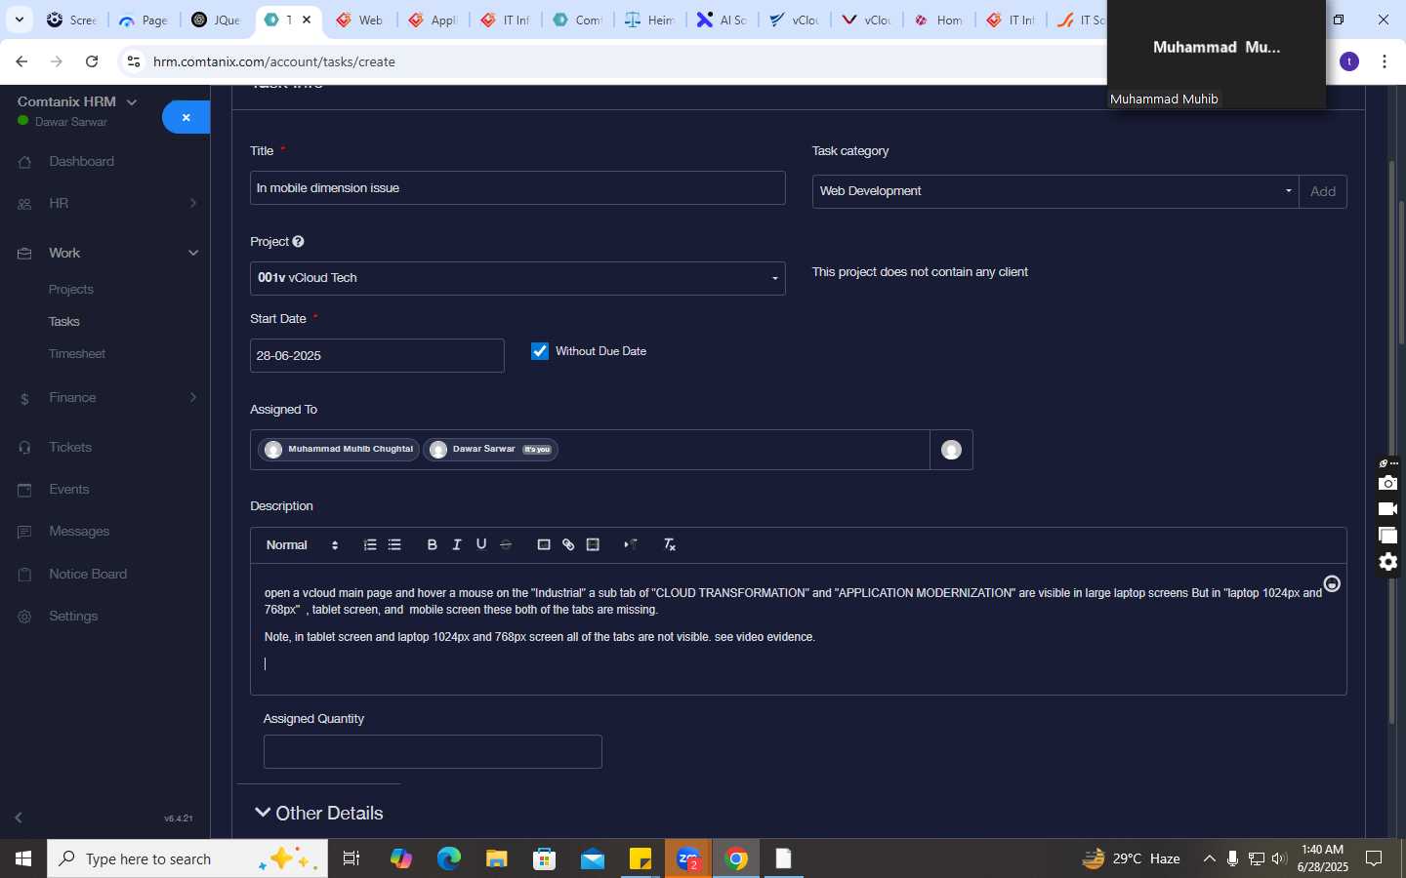
Task: Expand the HR sidebar menu
Action: coord(106,204)
